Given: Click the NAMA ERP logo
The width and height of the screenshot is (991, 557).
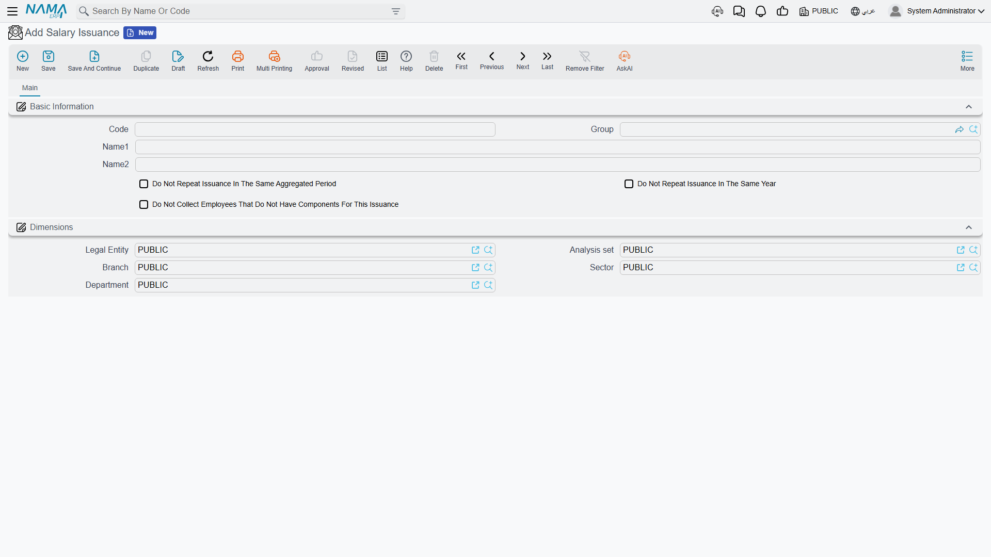Looking at the screenshot, I should (x=46, y=11).
